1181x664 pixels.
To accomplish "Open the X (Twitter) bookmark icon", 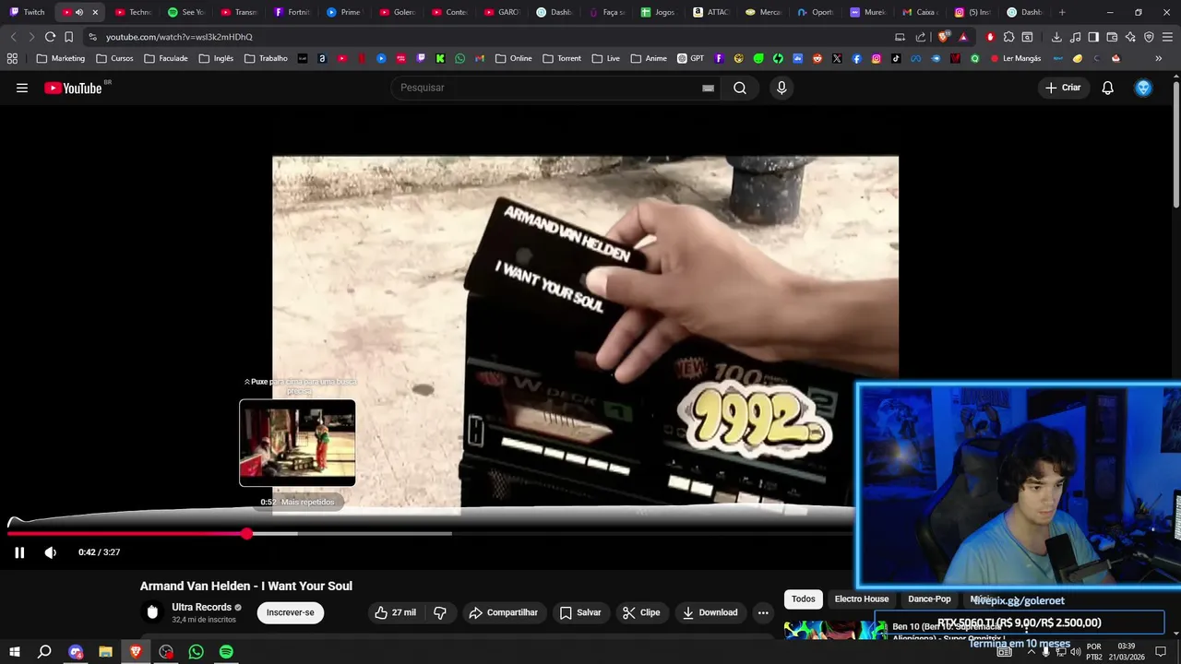I will click(837, 58).
